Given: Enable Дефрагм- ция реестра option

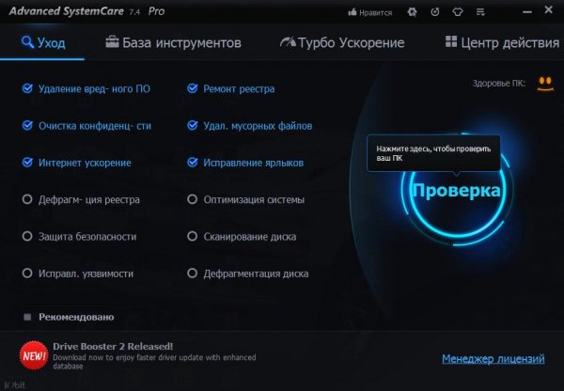Looking at the screenshot, I should click(x=27, y=199).
